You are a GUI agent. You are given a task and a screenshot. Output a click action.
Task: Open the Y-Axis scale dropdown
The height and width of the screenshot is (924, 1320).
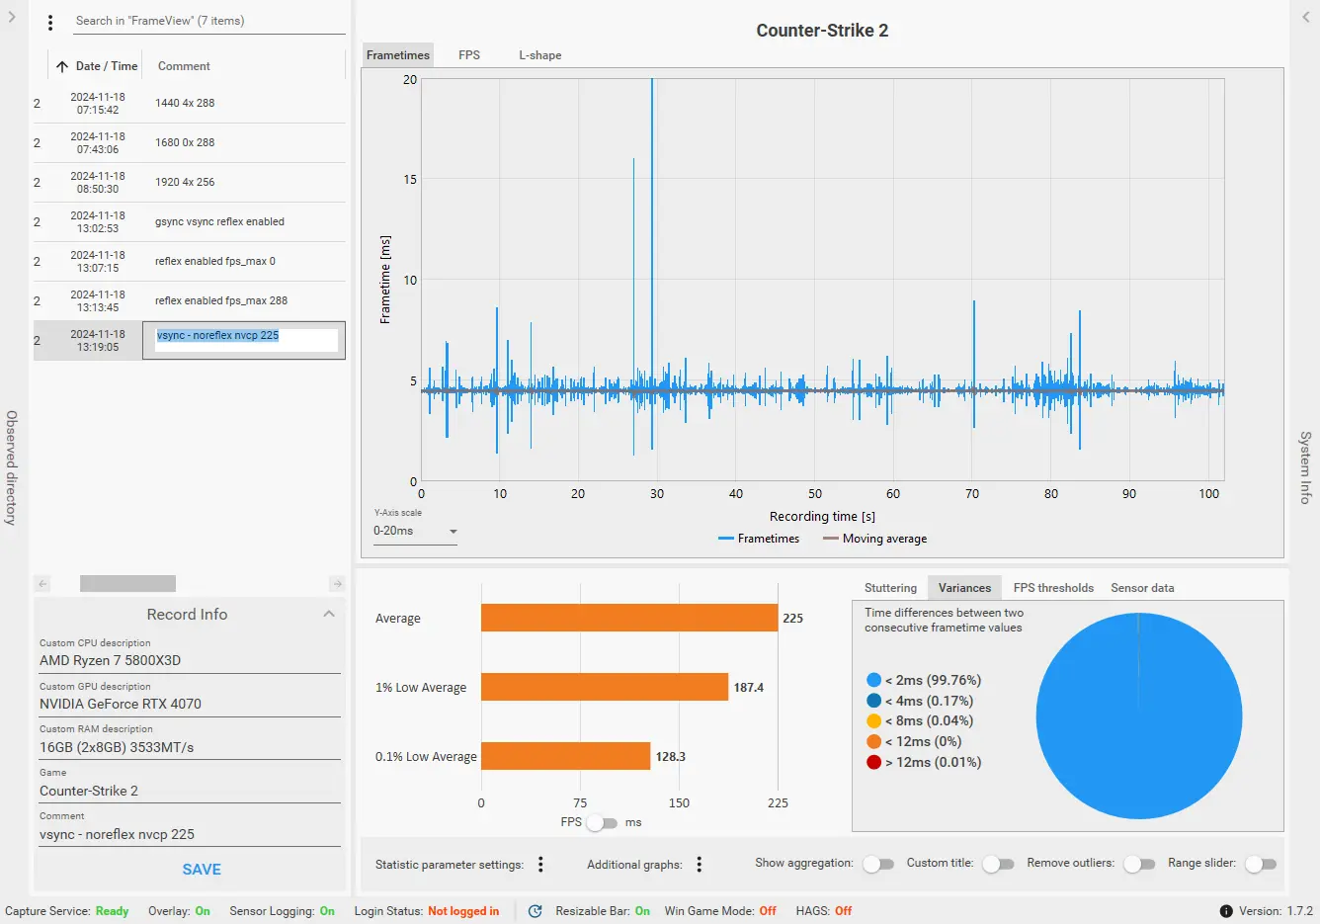pyautogui.click(x=415, y=532)
